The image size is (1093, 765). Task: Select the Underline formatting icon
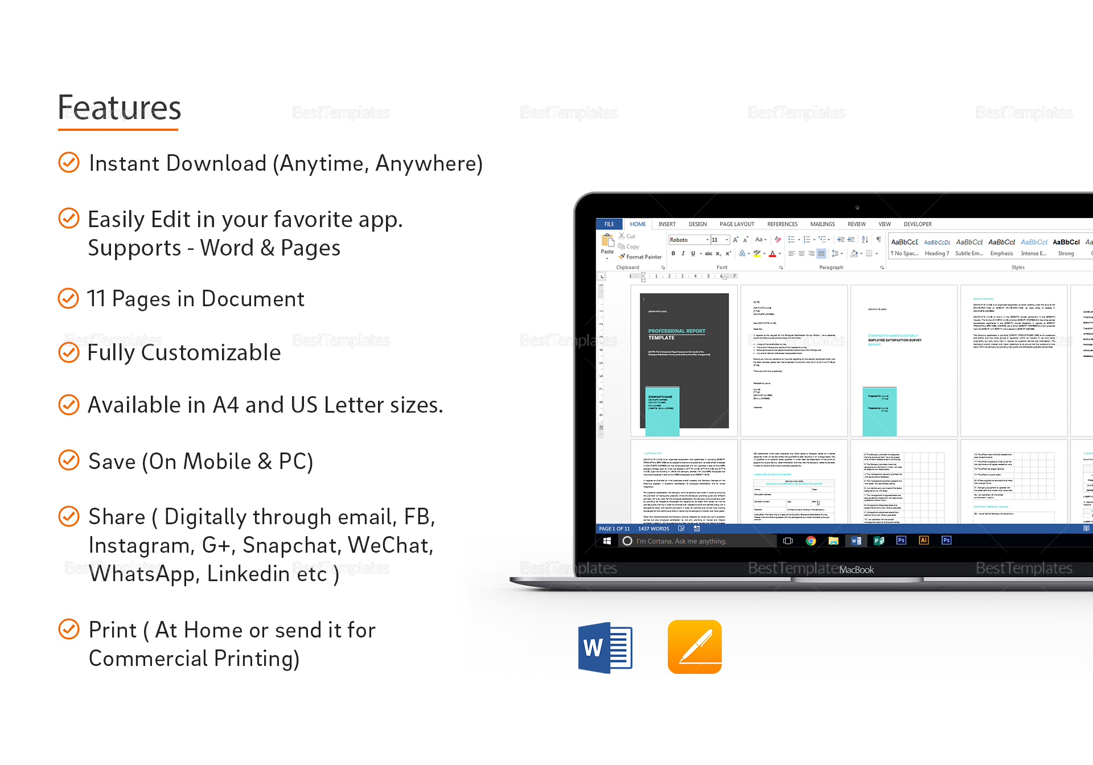coord(693,253)
